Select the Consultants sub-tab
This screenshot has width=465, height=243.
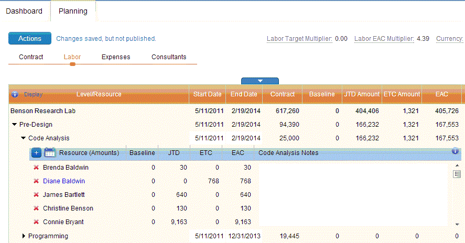169,57
